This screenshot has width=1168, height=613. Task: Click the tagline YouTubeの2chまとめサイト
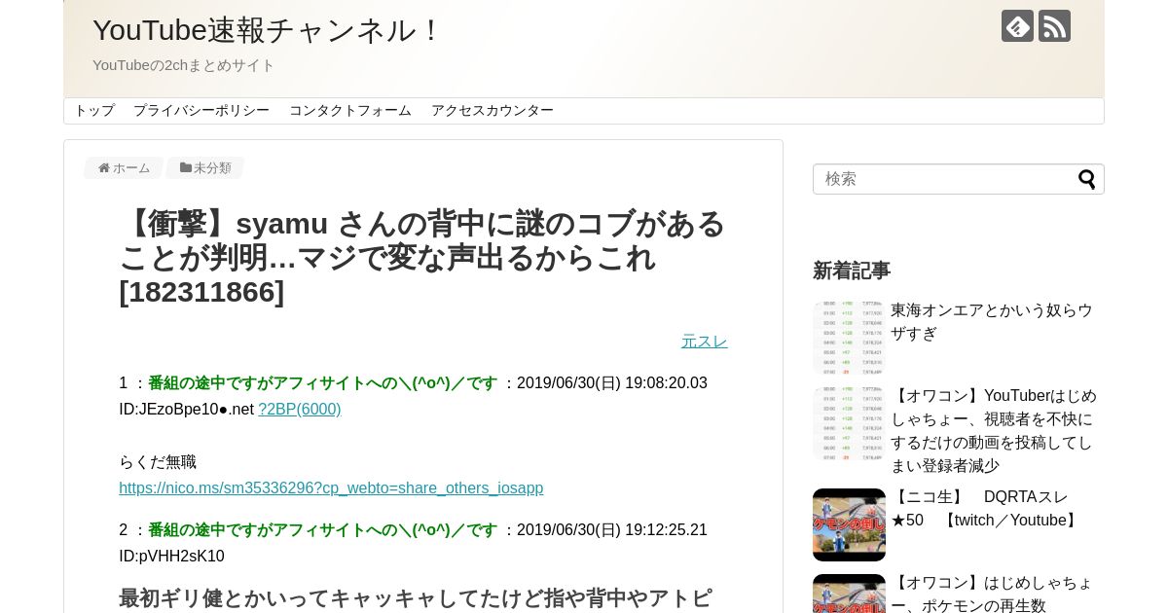tap(184, 65)
